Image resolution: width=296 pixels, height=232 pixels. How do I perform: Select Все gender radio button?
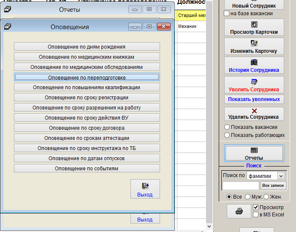(229, 197)
